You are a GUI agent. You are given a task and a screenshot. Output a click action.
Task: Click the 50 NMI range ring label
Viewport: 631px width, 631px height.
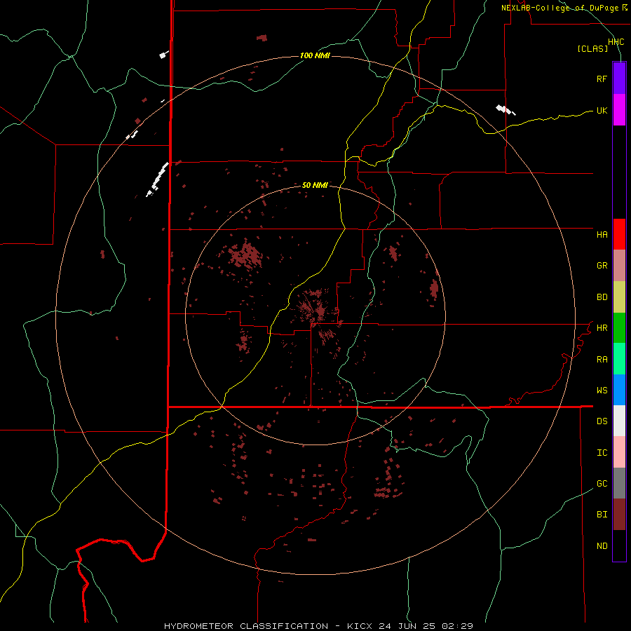[315, 185]
